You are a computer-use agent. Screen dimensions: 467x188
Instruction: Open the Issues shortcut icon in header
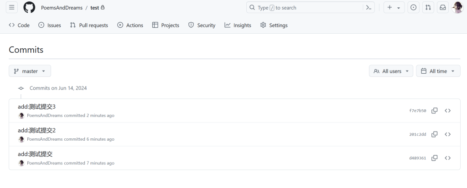[x=413, y=8]
